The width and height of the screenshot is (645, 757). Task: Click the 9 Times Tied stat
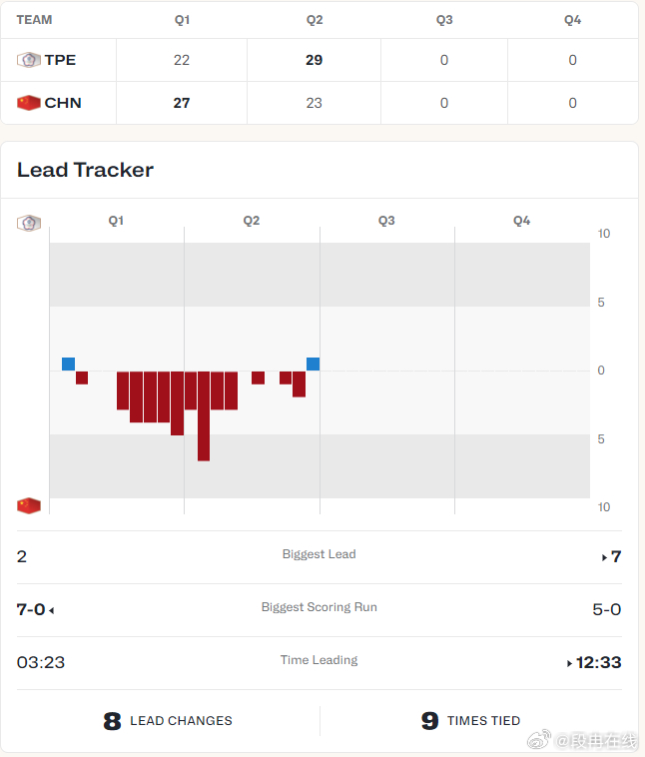pos(470,720)
